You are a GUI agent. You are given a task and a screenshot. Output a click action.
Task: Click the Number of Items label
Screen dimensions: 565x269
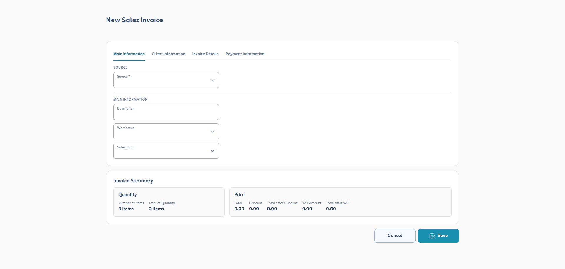[x=131, y=203]
